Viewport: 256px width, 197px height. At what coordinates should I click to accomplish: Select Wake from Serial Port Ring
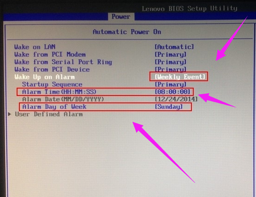[x=63, y=62]
